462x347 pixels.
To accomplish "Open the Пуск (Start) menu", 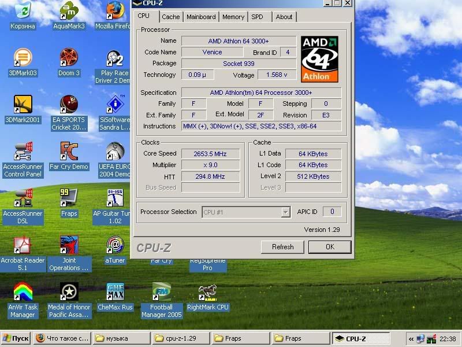I will tap(16, 338).
